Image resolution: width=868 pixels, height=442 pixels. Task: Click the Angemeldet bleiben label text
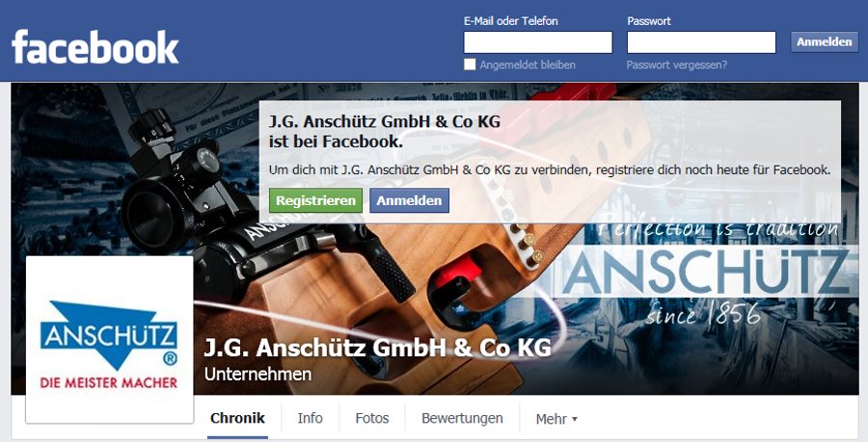[x=528, y=65]
